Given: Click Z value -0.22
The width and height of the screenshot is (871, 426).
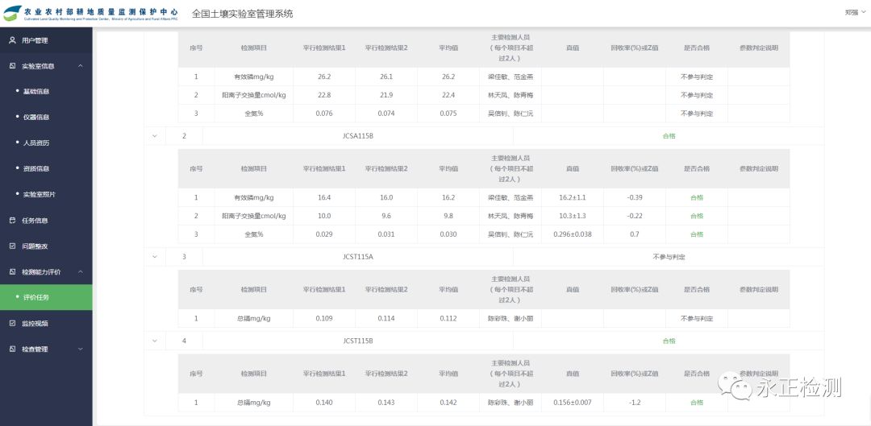Looking at the screenshot, I should click(635, 215).
